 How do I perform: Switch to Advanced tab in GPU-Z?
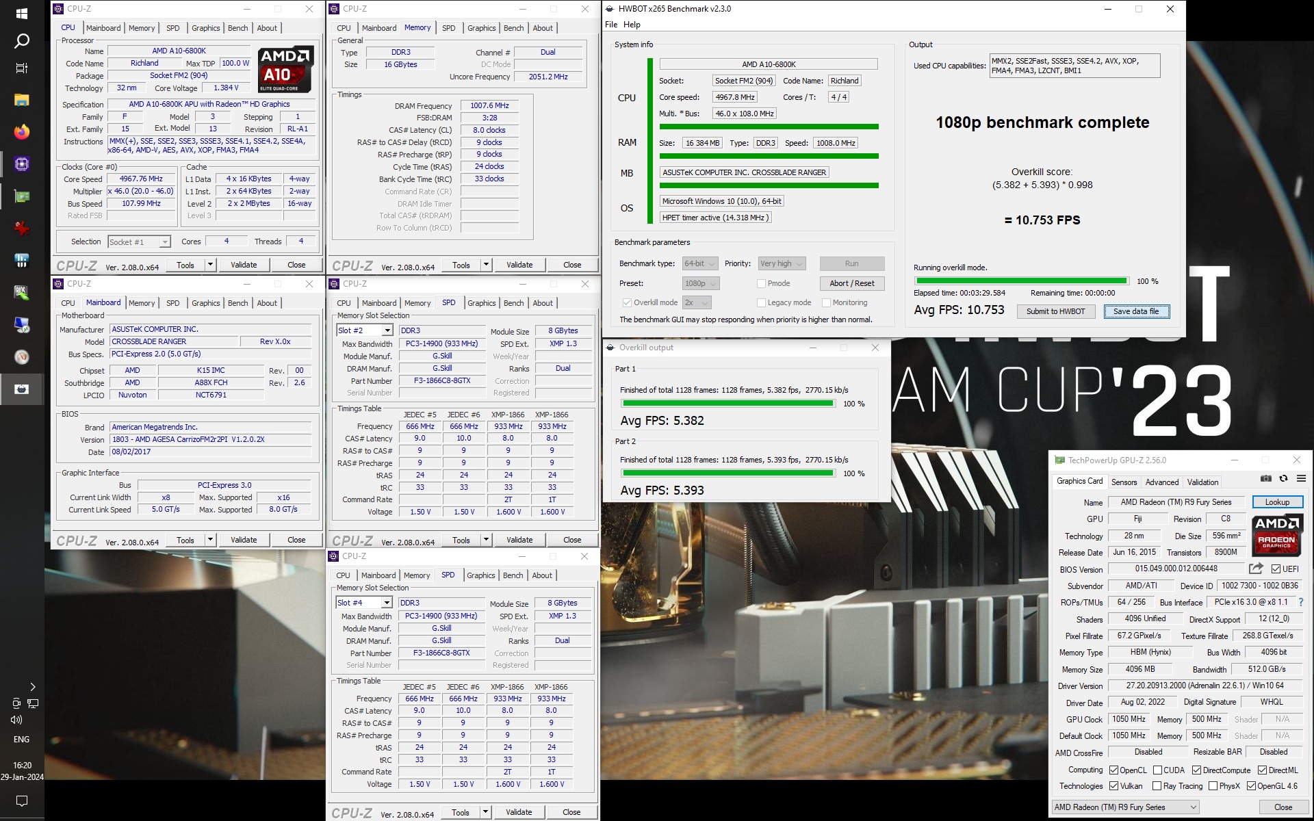[1162, 482]
